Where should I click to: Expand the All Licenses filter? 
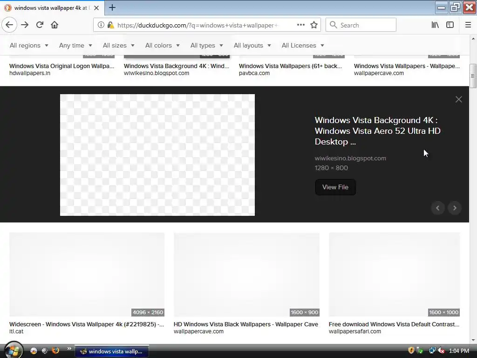pos(303,45)
